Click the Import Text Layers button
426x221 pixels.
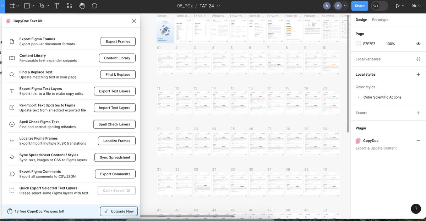pyautogui.click(x=115, y=108)
